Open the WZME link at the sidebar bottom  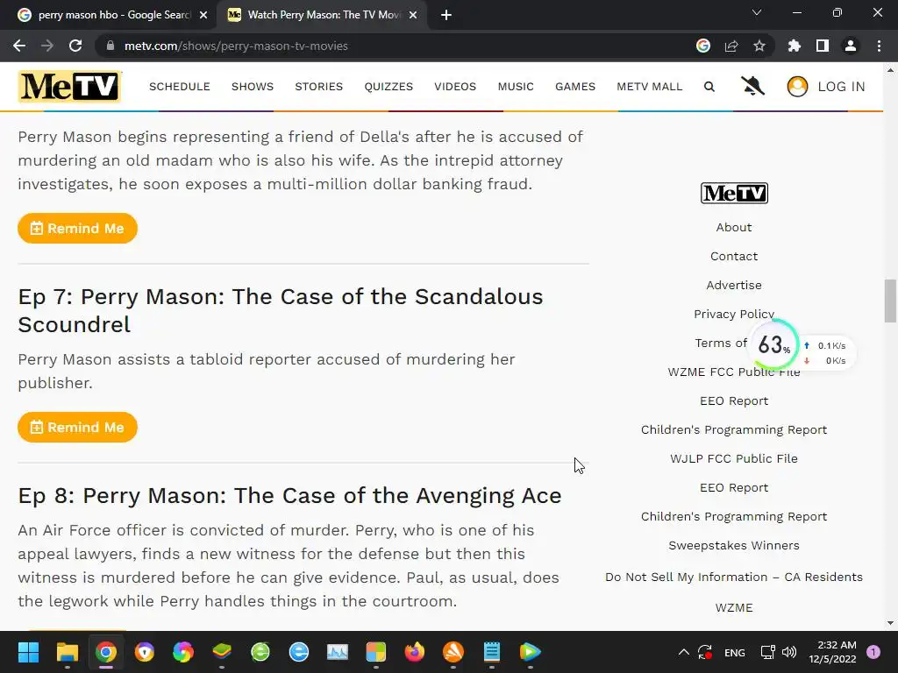[734, 608]
